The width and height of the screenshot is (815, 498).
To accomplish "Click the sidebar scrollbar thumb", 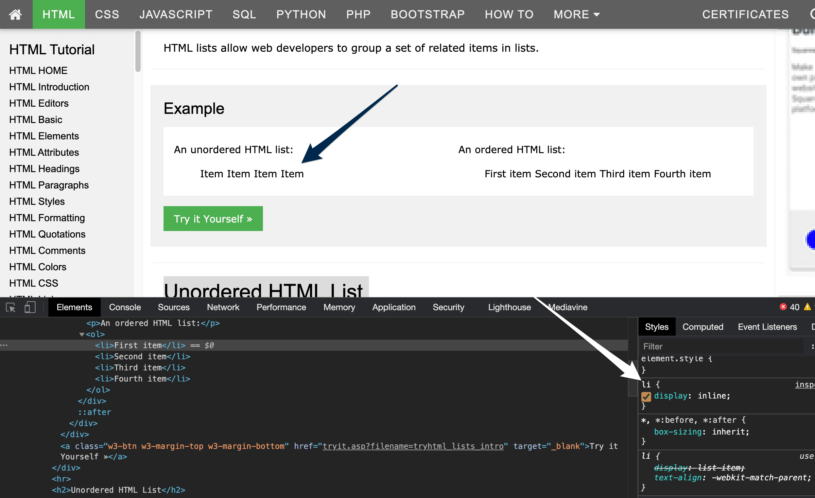I will 138,51.
